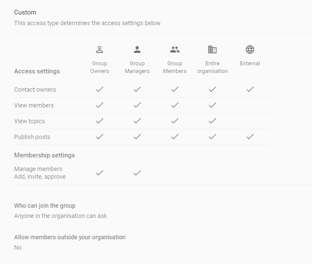Click the Group Owners person outline icon
This screenshot has height=264, width=312.
(100, 49)
